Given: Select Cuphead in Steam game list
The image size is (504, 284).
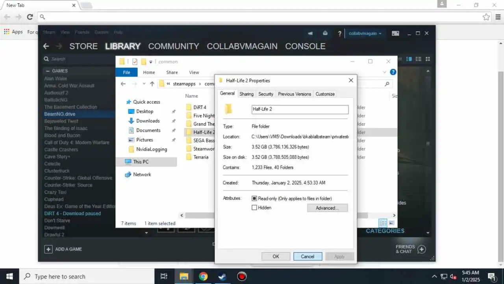Looking at the screenshot, I should pyautogui.click(x=54, y=199).
